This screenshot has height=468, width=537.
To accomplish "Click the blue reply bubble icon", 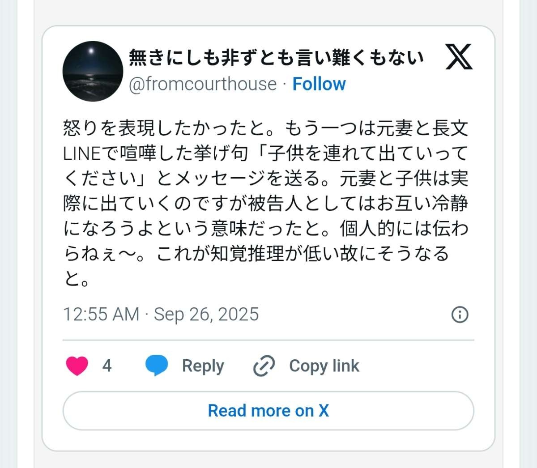I will point(157,366).
